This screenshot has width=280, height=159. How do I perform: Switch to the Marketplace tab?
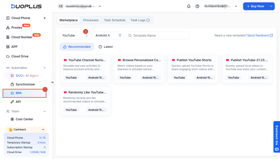coord(69,20)
